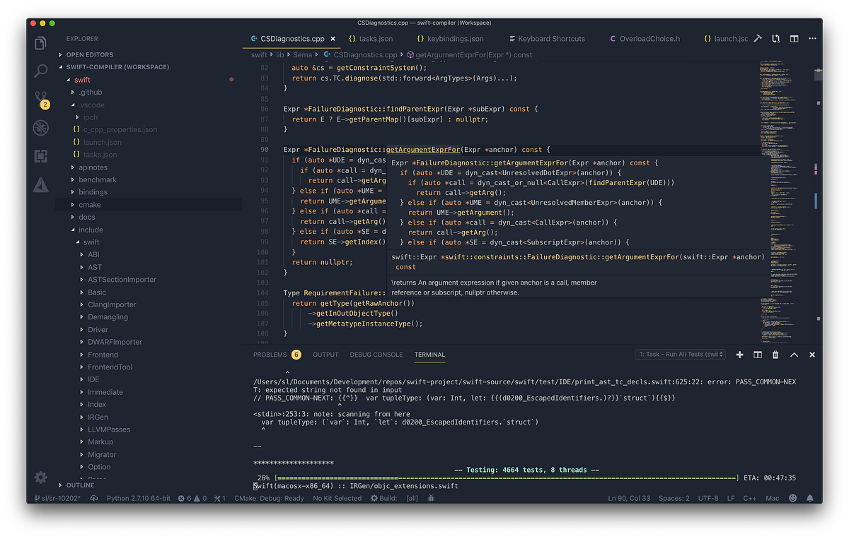Expand the OUTLINE section
This screenshot has height=539, width=849.
pos(80,485)
